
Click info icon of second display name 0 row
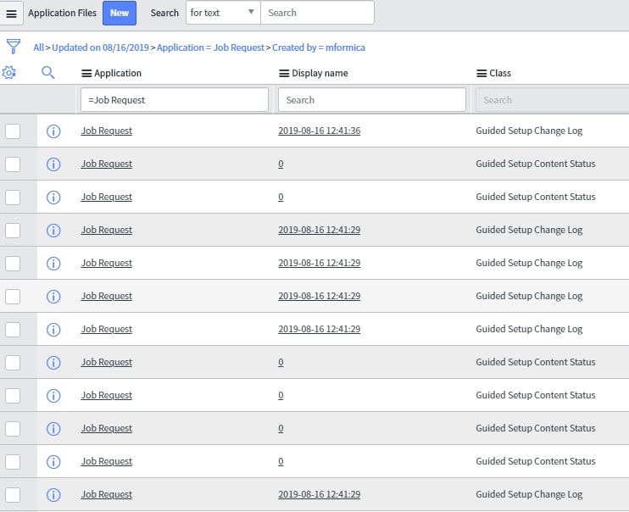click(53, 198)
